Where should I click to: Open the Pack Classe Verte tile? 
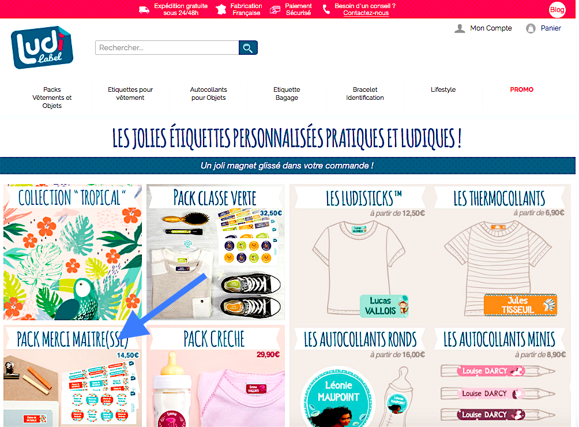216,252
